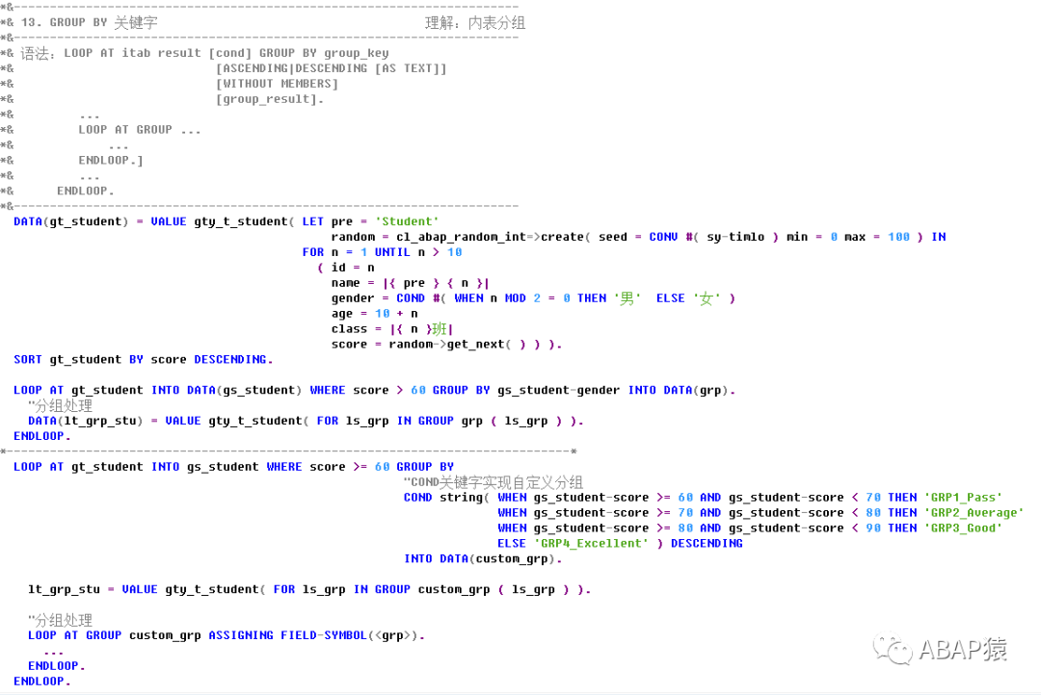Click the '13. GROUP BY 关键字' heading text

[89, 22]
